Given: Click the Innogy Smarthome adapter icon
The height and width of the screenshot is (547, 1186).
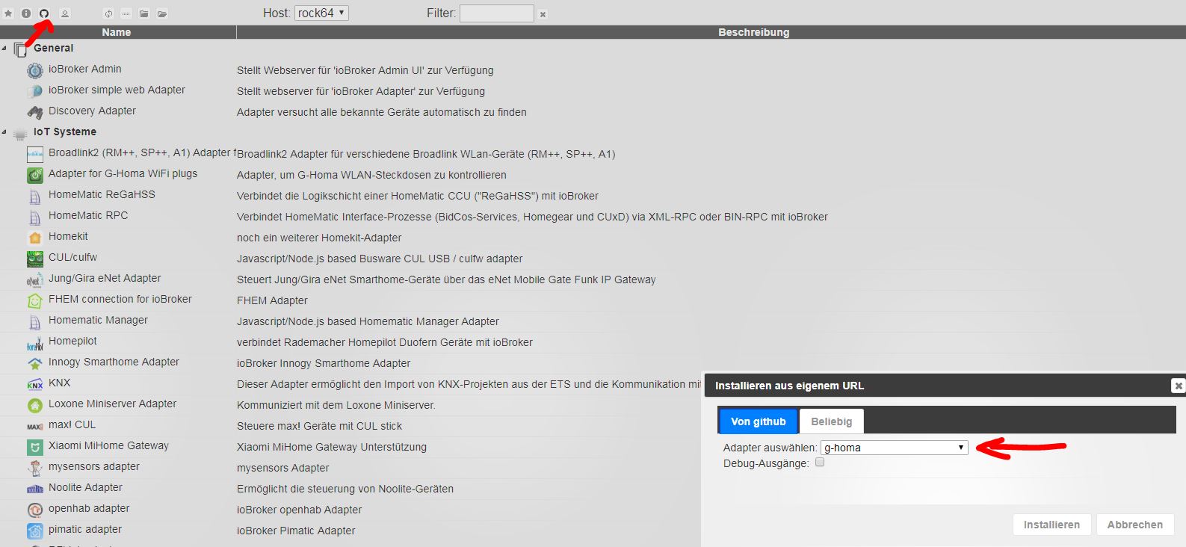Looking at the screenshot, I should coord(35,363).
